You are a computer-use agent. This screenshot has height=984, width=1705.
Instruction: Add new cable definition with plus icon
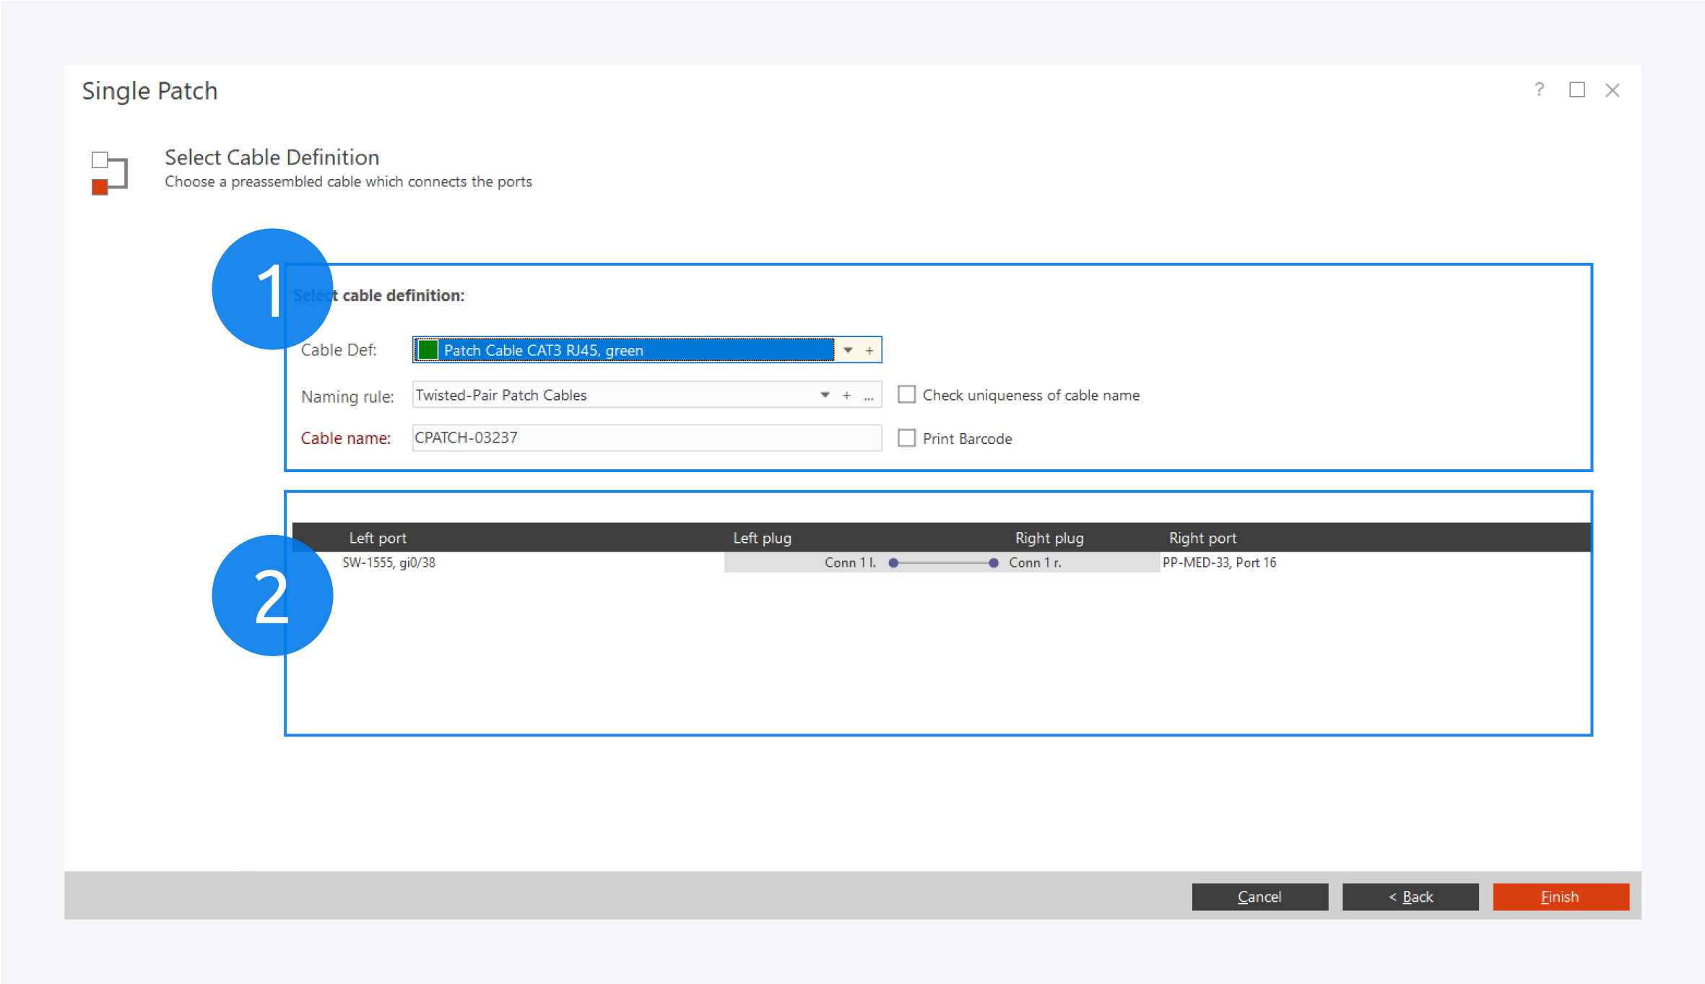[x=869, y=350]
